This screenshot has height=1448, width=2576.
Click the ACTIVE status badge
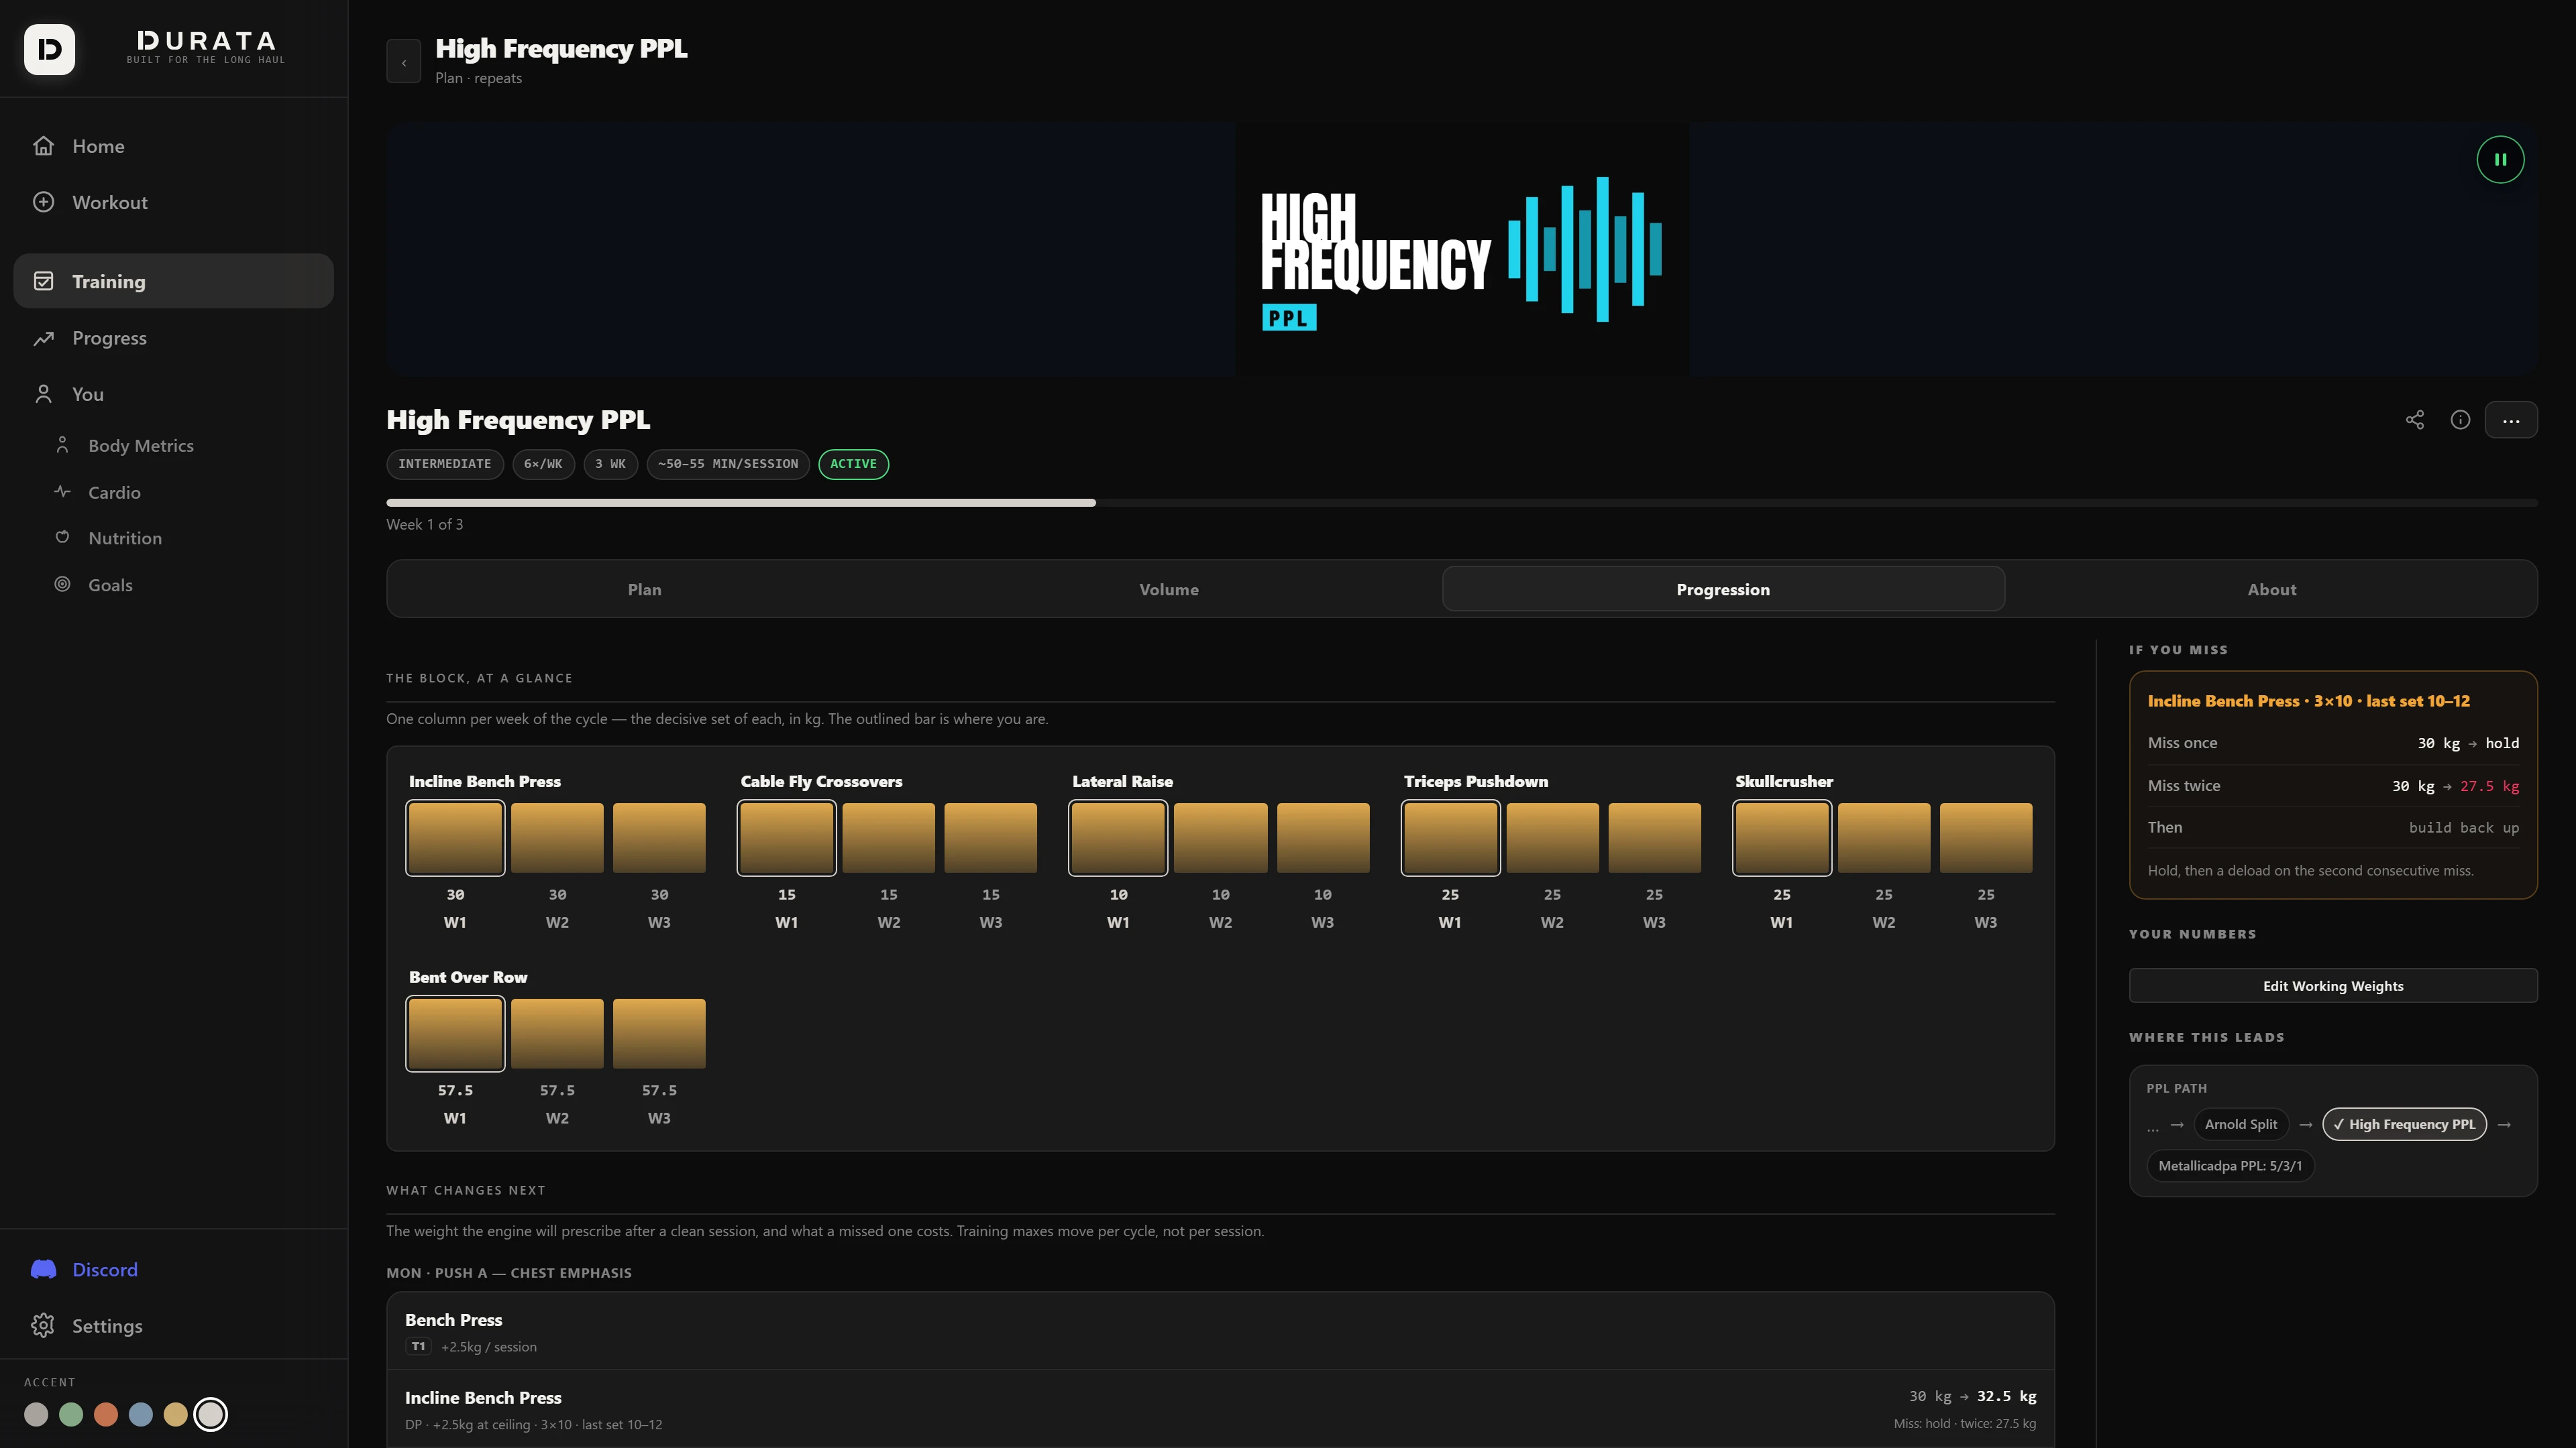pos(853,464)
